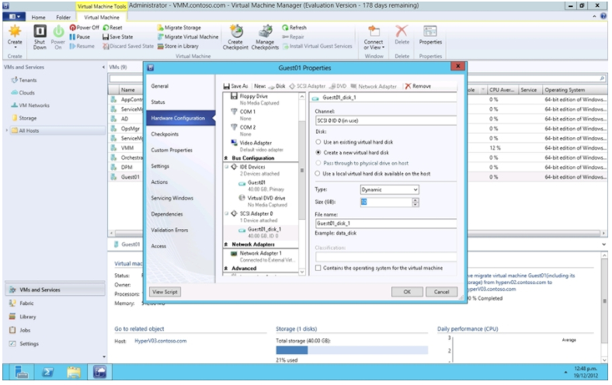The width and height of the screenshot is (612, 385).
Task: Select Create a new virtual hard disk
Action: point(318,152)
